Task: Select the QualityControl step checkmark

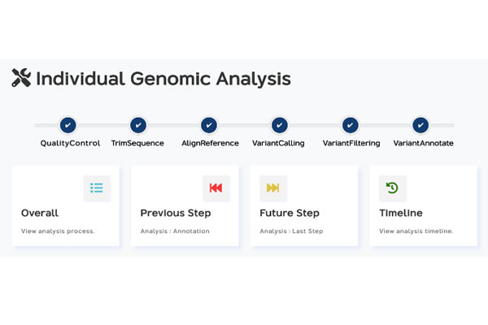Action: tap(68, 125)
